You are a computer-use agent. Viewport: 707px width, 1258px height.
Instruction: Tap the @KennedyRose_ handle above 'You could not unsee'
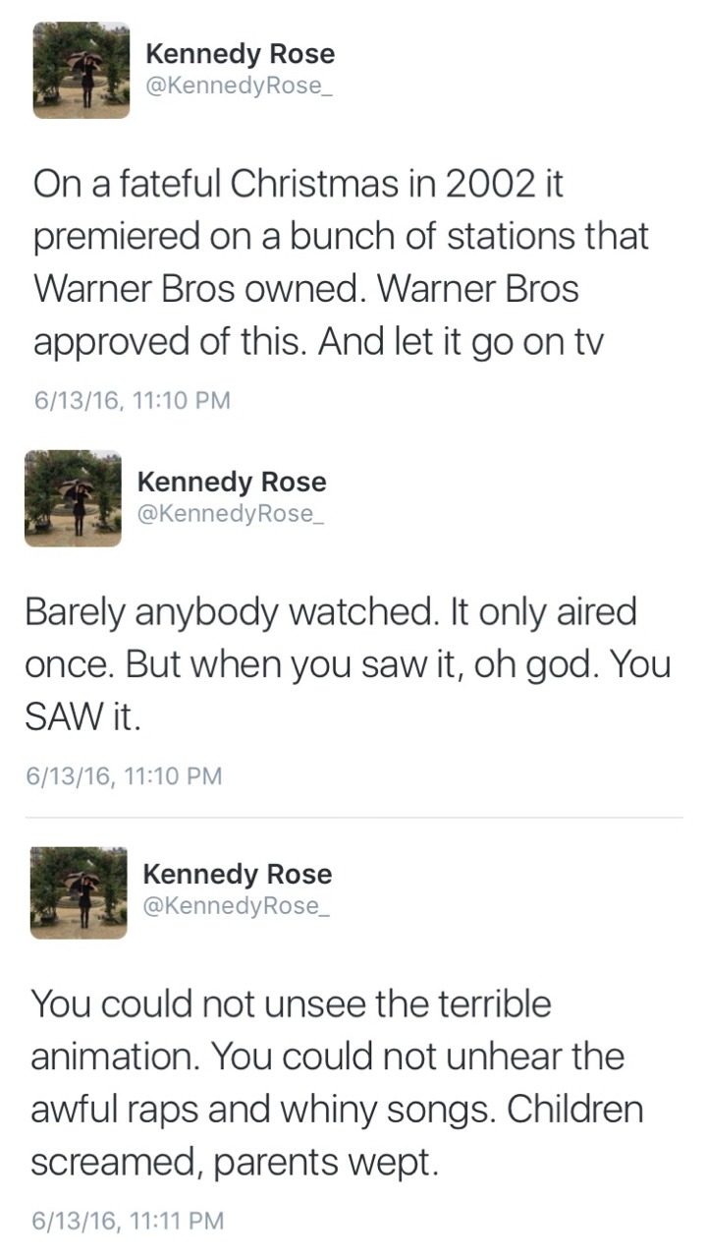point(236,905)
